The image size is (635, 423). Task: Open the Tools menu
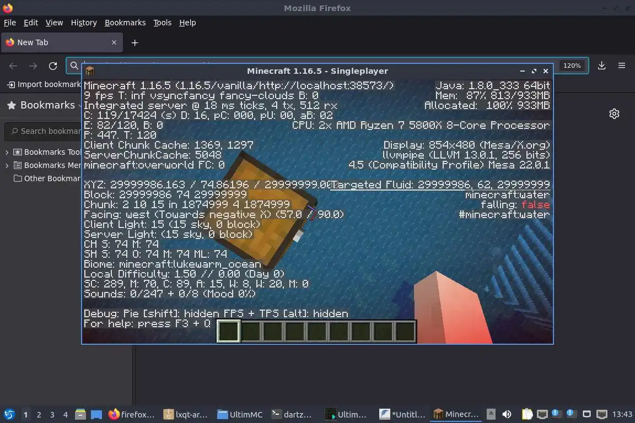pos(163,23)
